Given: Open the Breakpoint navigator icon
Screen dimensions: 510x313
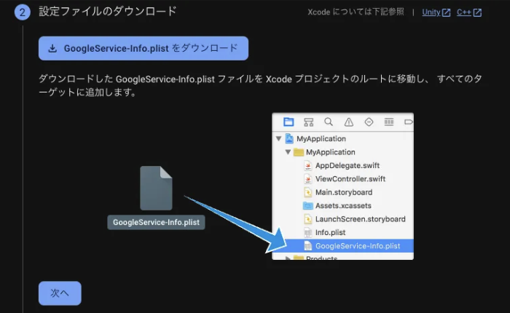Looking at the screenshot, I should (409, 122).
